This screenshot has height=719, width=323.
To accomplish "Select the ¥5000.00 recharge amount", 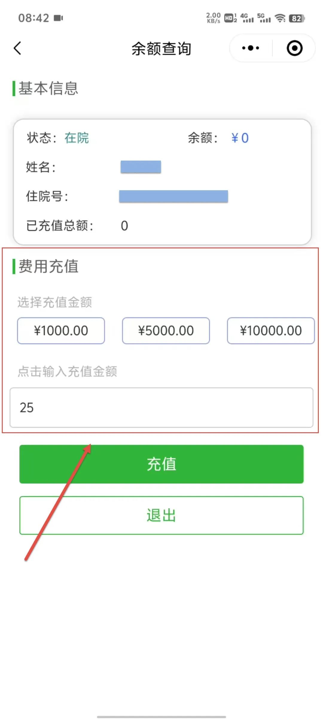I will click(x=166, y=331).
